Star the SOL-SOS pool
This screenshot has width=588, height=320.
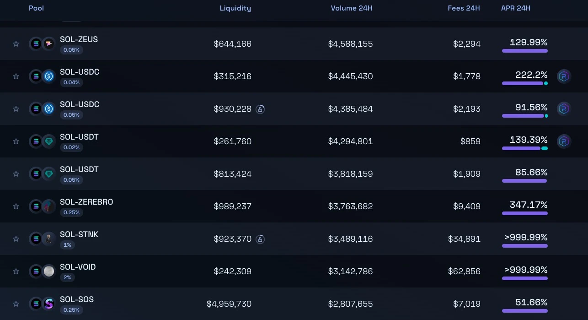point(16,304)
